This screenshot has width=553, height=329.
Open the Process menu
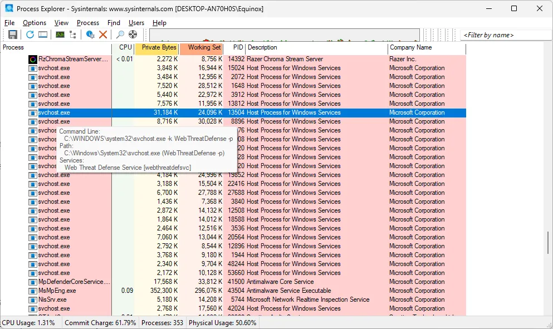coord(88,23)
